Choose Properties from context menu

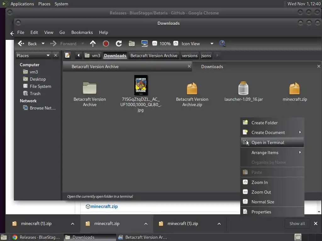[272, 212]
